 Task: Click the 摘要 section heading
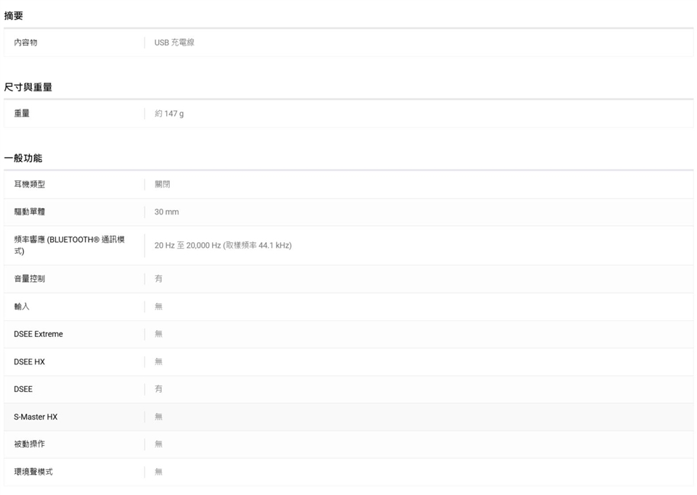[x=14, y=16]
